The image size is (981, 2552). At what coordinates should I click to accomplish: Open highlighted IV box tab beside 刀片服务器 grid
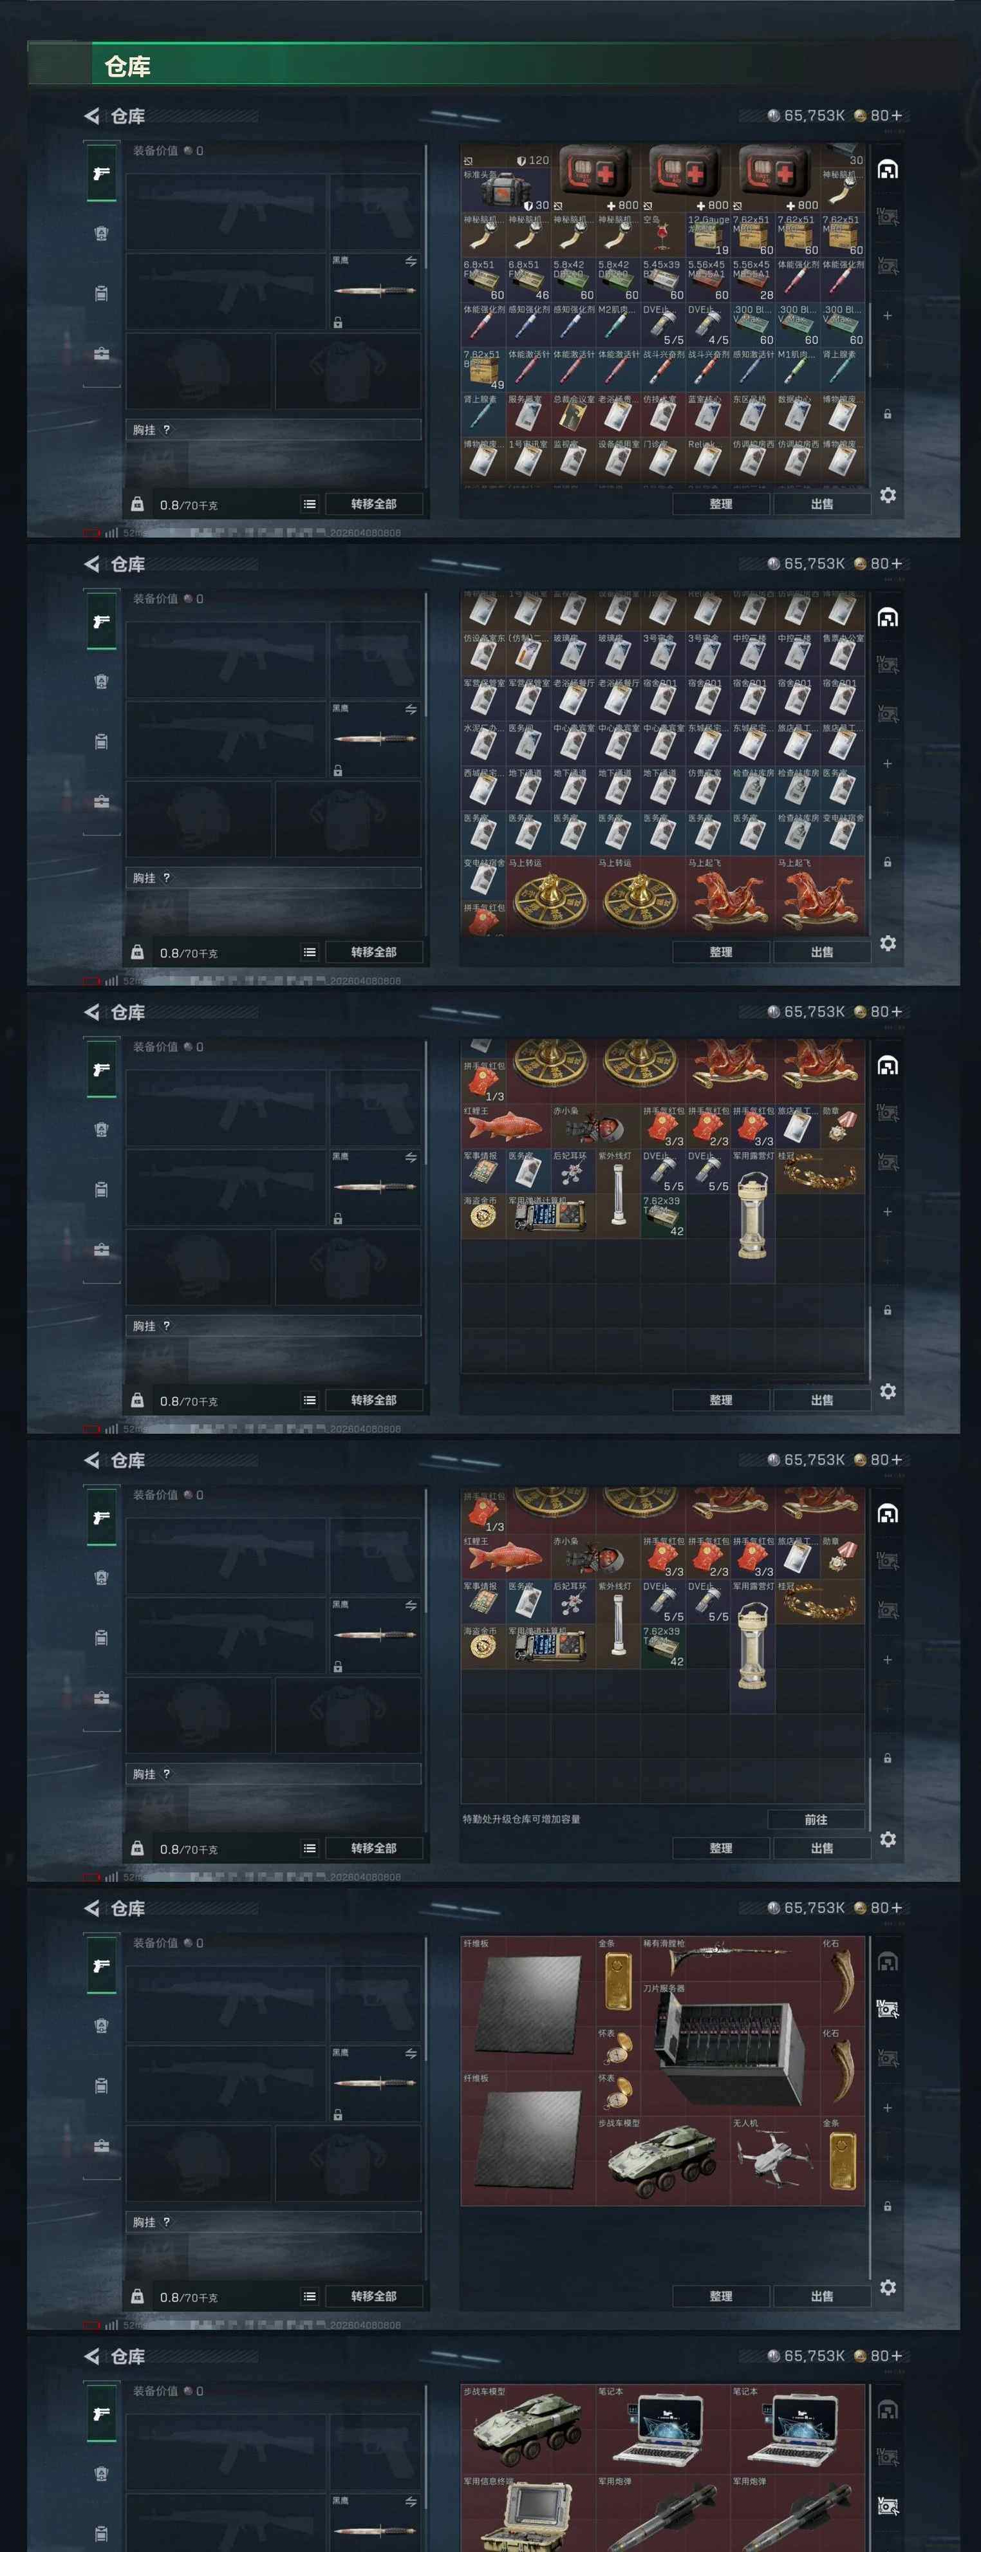[x=888, y=2008]
